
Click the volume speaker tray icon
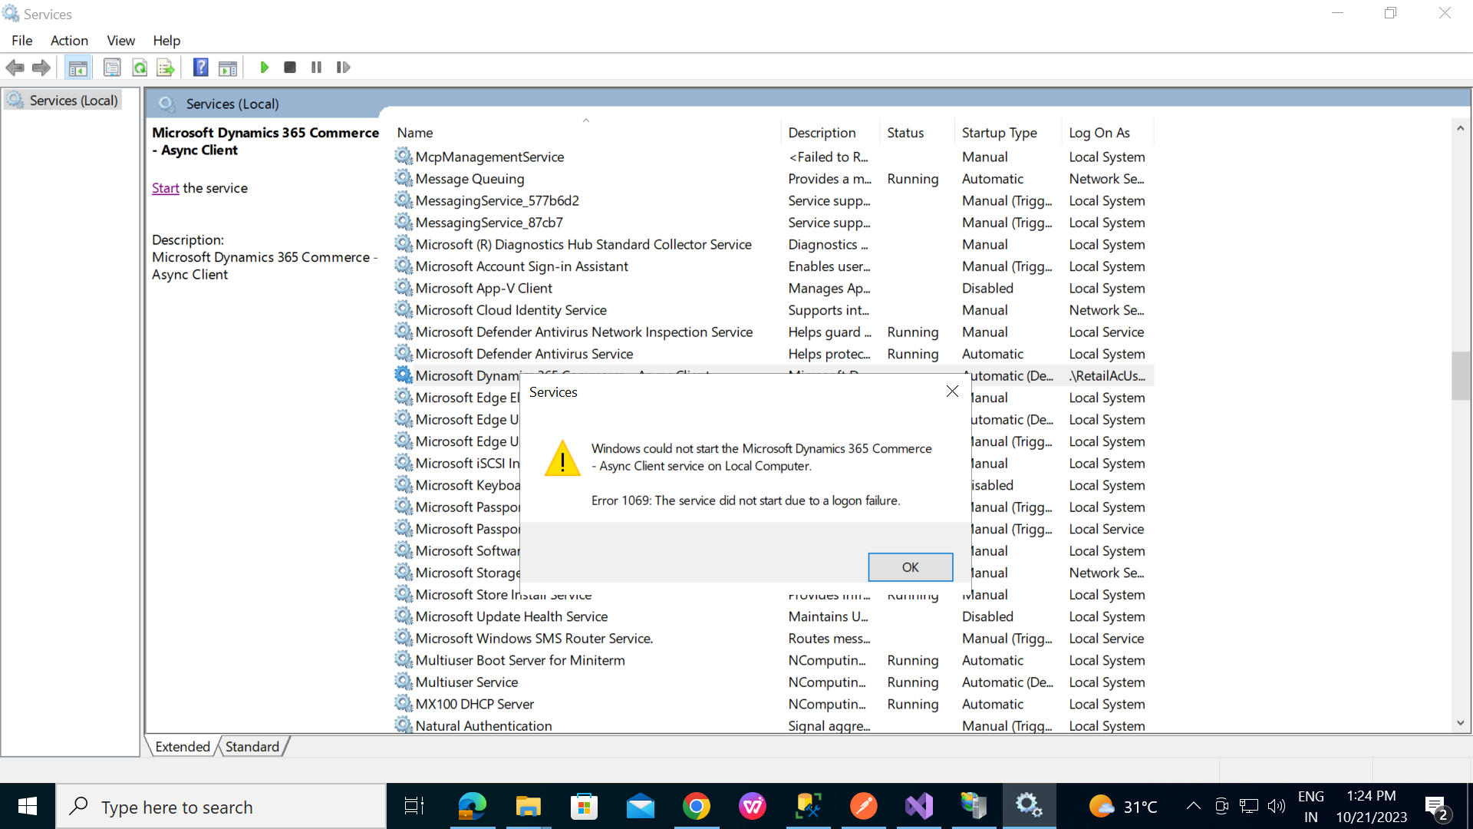(x=1277, y=806)
